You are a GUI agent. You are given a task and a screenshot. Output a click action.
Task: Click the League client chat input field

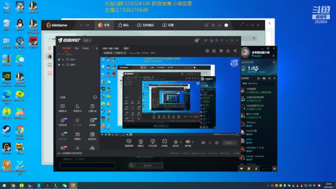pos(87,165)
